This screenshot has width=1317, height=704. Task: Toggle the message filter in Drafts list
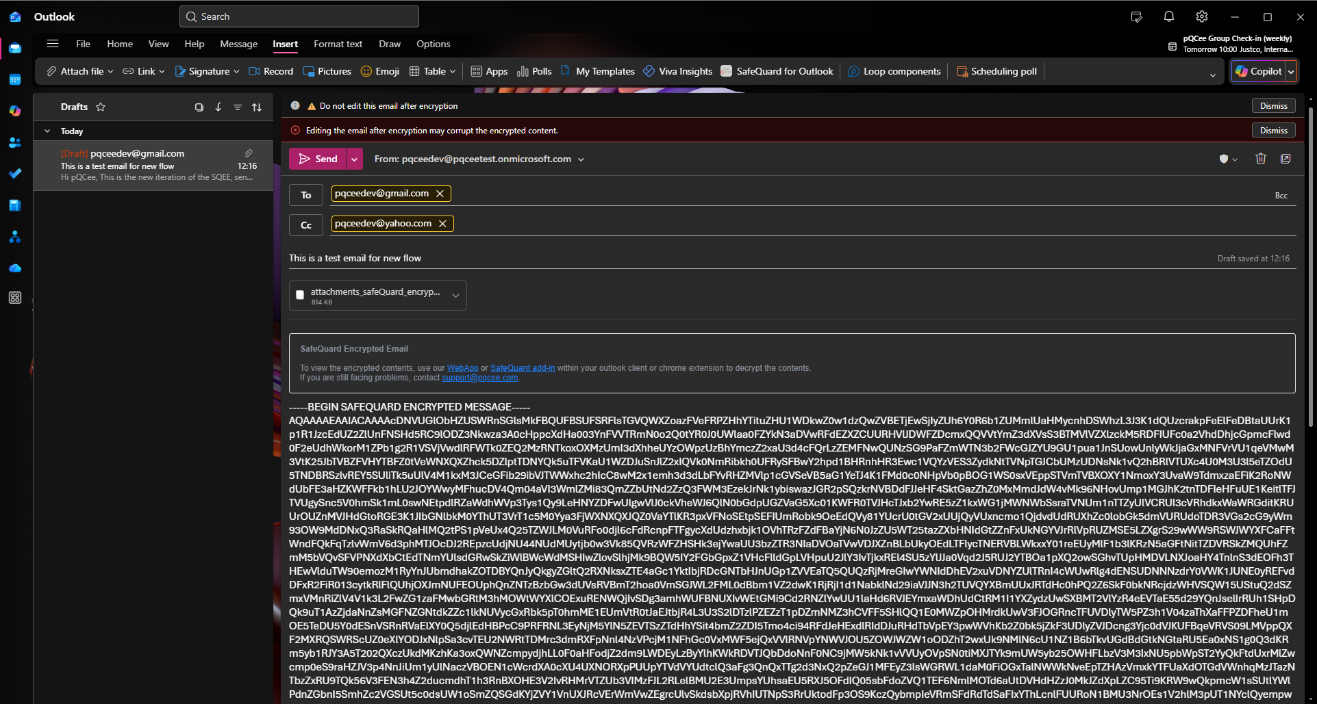[x=237, y=107]
